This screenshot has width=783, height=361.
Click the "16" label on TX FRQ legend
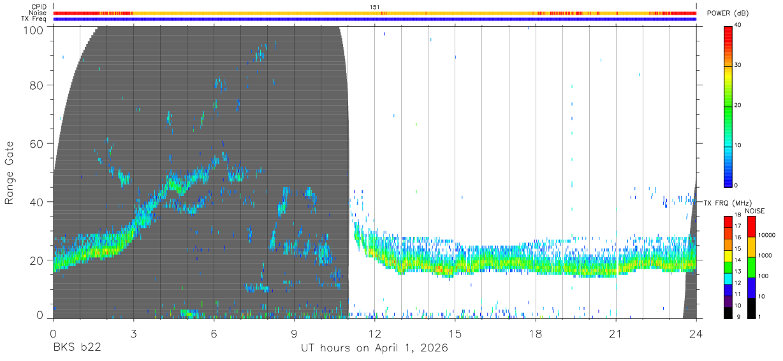[738, 237]
